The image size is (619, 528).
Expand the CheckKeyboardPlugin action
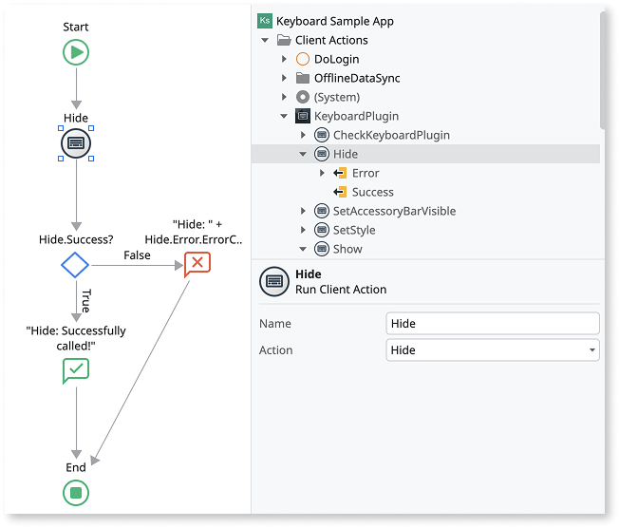[303, 135]
